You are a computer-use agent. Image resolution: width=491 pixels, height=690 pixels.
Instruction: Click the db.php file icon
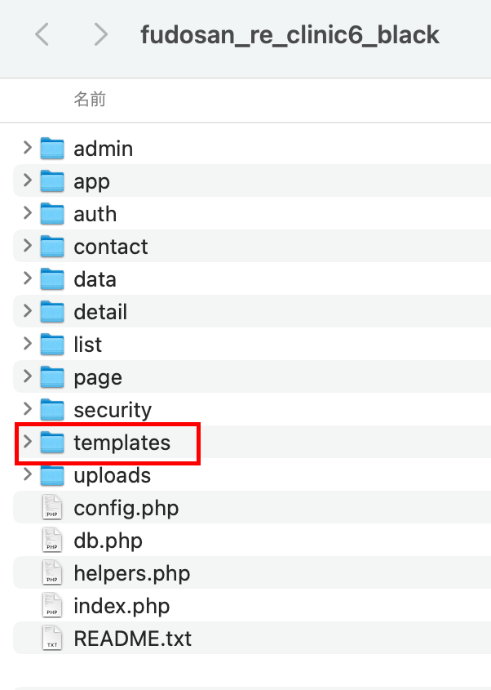tap(52, 541)
